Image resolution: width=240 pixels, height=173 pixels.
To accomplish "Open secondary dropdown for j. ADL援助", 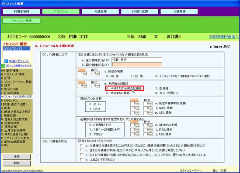I will (148, 135).
